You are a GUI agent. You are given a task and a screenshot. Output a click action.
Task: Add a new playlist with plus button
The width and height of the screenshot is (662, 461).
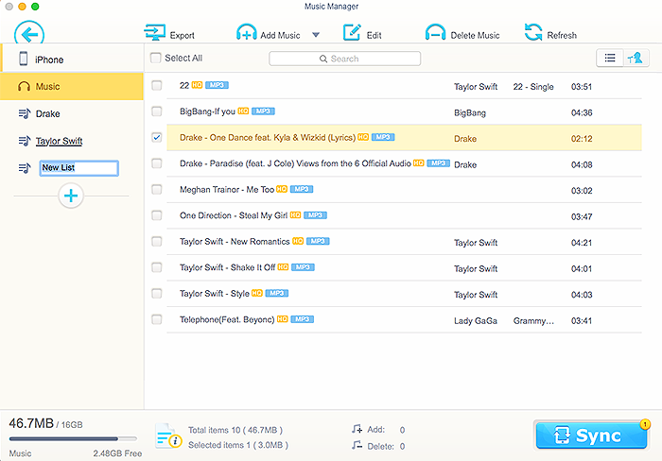click(71, 196)
